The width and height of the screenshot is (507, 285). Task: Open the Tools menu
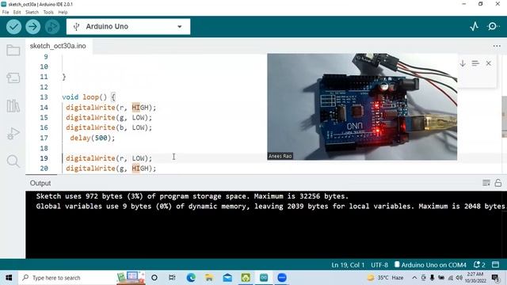(48, 13)
